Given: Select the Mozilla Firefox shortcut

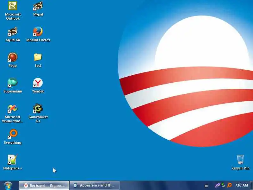Looking at the screenshot, I should (x=38, y=34).
